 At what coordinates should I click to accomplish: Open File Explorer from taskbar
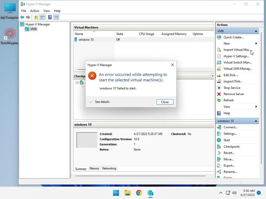pyautogui.click(x=127, y=193)
